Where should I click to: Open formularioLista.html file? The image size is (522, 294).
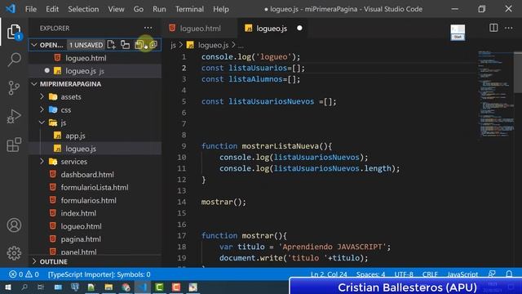point(95,187)
